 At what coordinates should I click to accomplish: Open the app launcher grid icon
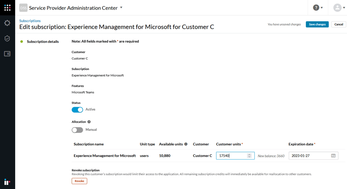pos(7,8)
